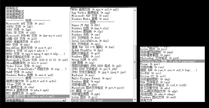Screen dimensions: 209x108
Task: Click highlighted MPEG 音频文件 (*.mpa;*.ac3;*.mp2) item
Action: (x=38, y=96)
